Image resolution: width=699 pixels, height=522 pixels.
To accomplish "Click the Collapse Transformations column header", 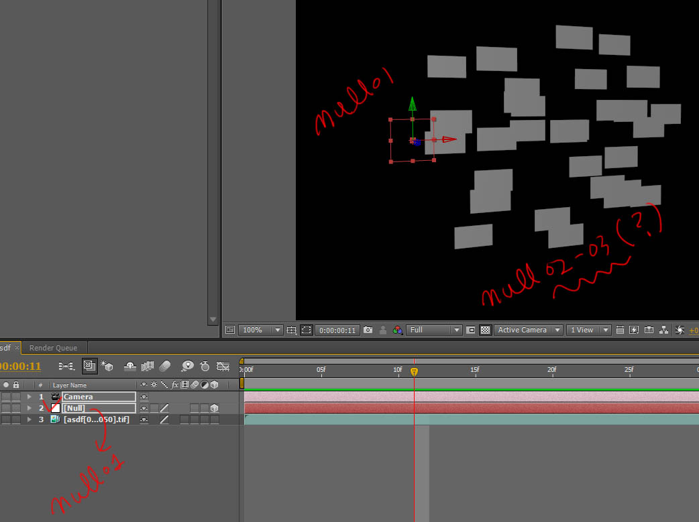I will tap(154, 385).
